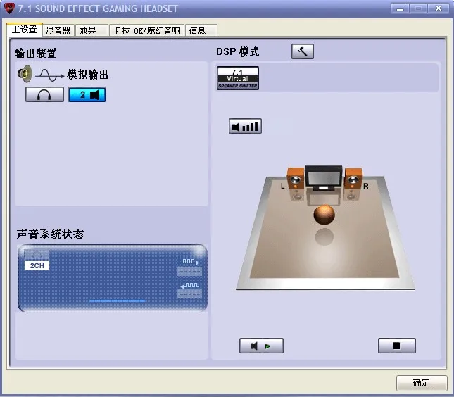This screenshot has height=397, width=454.
Task: Toggle the 2 speaker output mode
Action: 87,94
